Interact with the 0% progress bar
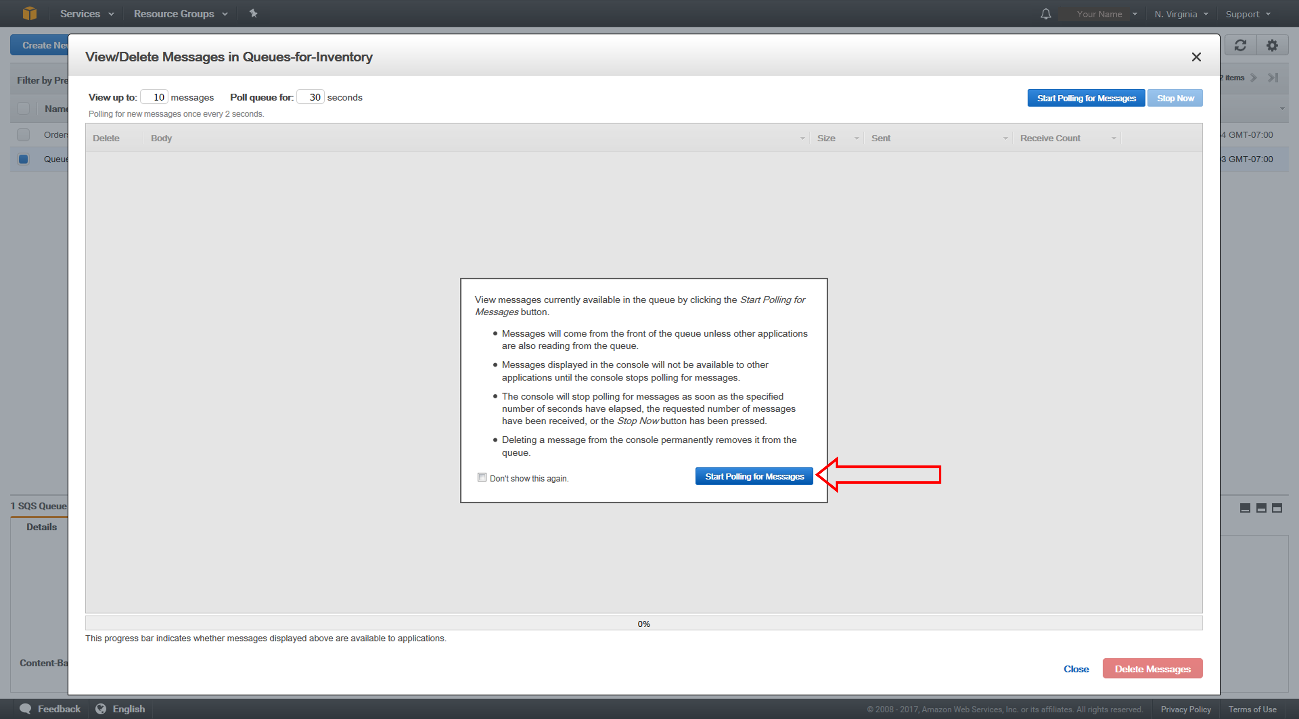This screenshot has height=719, width=1299. click(x=644, y=624)
